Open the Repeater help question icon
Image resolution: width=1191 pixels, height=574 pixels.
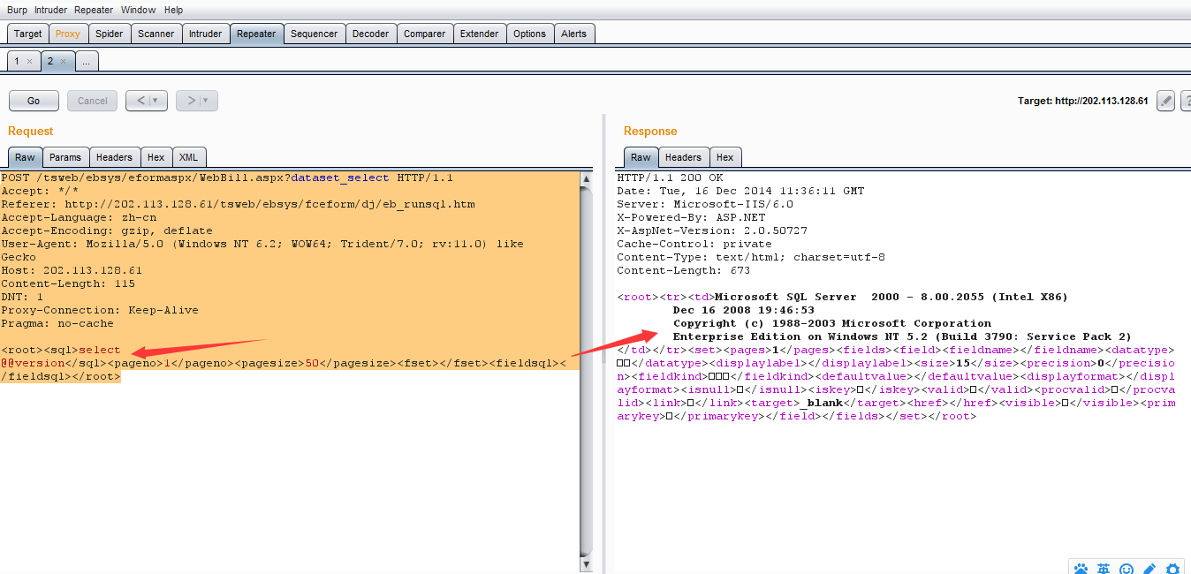click(x=1186, y=101)
